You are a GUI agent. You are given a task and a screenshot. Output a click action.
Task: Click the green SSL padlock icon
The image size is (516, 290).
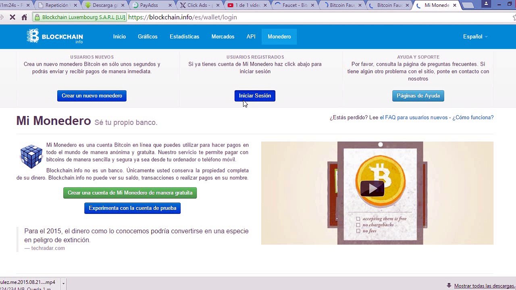37,17
